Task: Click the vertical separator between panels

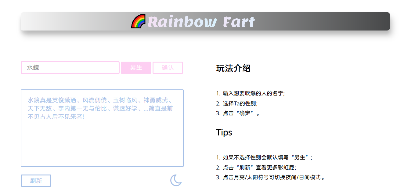Action: coord(201,122)
